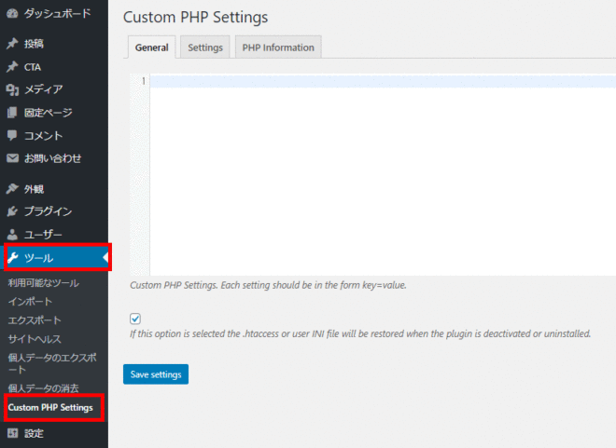Click the Custom PHP Settings page heading

click(x=196, y=18)
